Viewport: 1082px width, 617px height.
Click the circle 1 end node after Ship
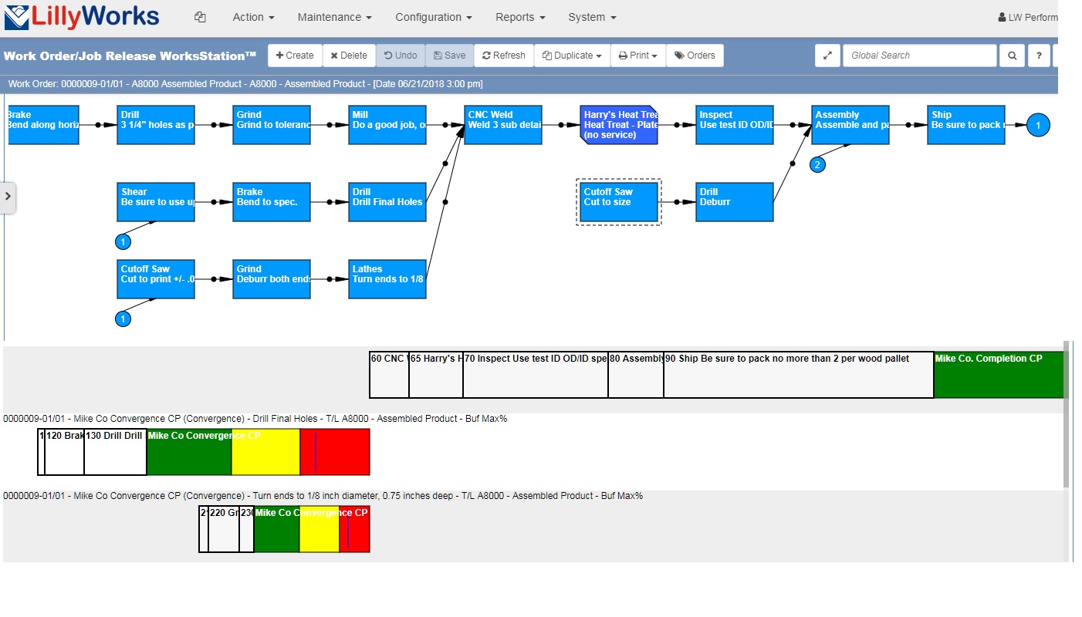[x=1039, y=125]
